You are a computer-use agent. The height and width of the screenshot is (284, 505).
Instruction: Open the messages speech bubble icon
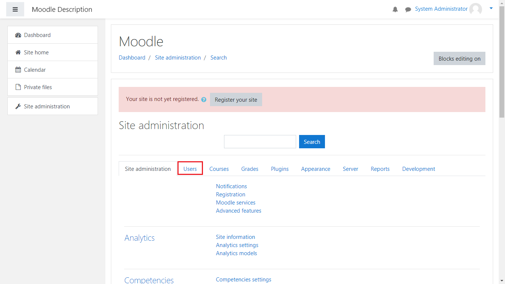(408, 10)
